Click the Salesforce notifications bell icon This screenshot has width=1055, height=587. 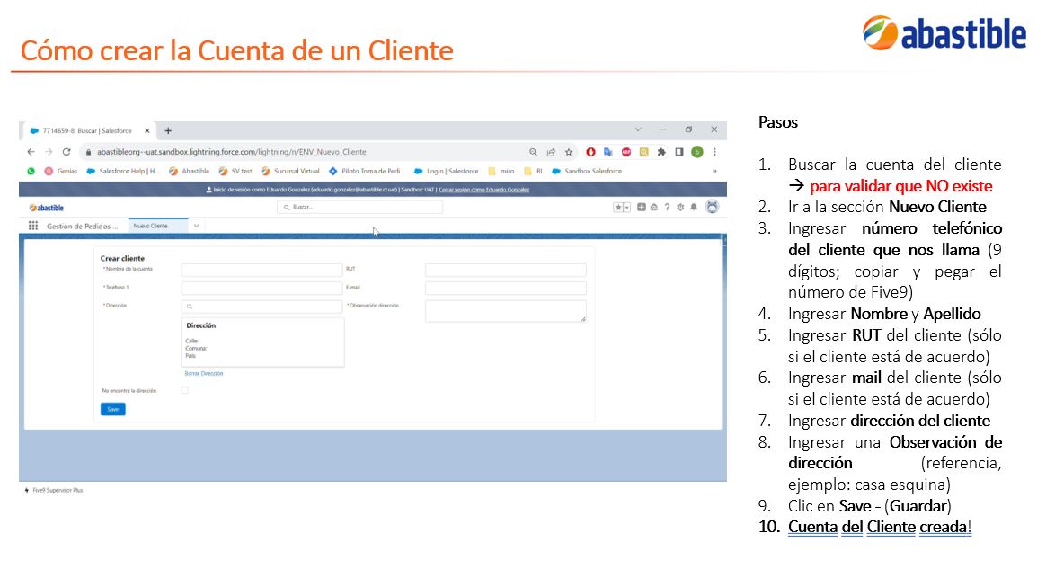coord(694,208)
